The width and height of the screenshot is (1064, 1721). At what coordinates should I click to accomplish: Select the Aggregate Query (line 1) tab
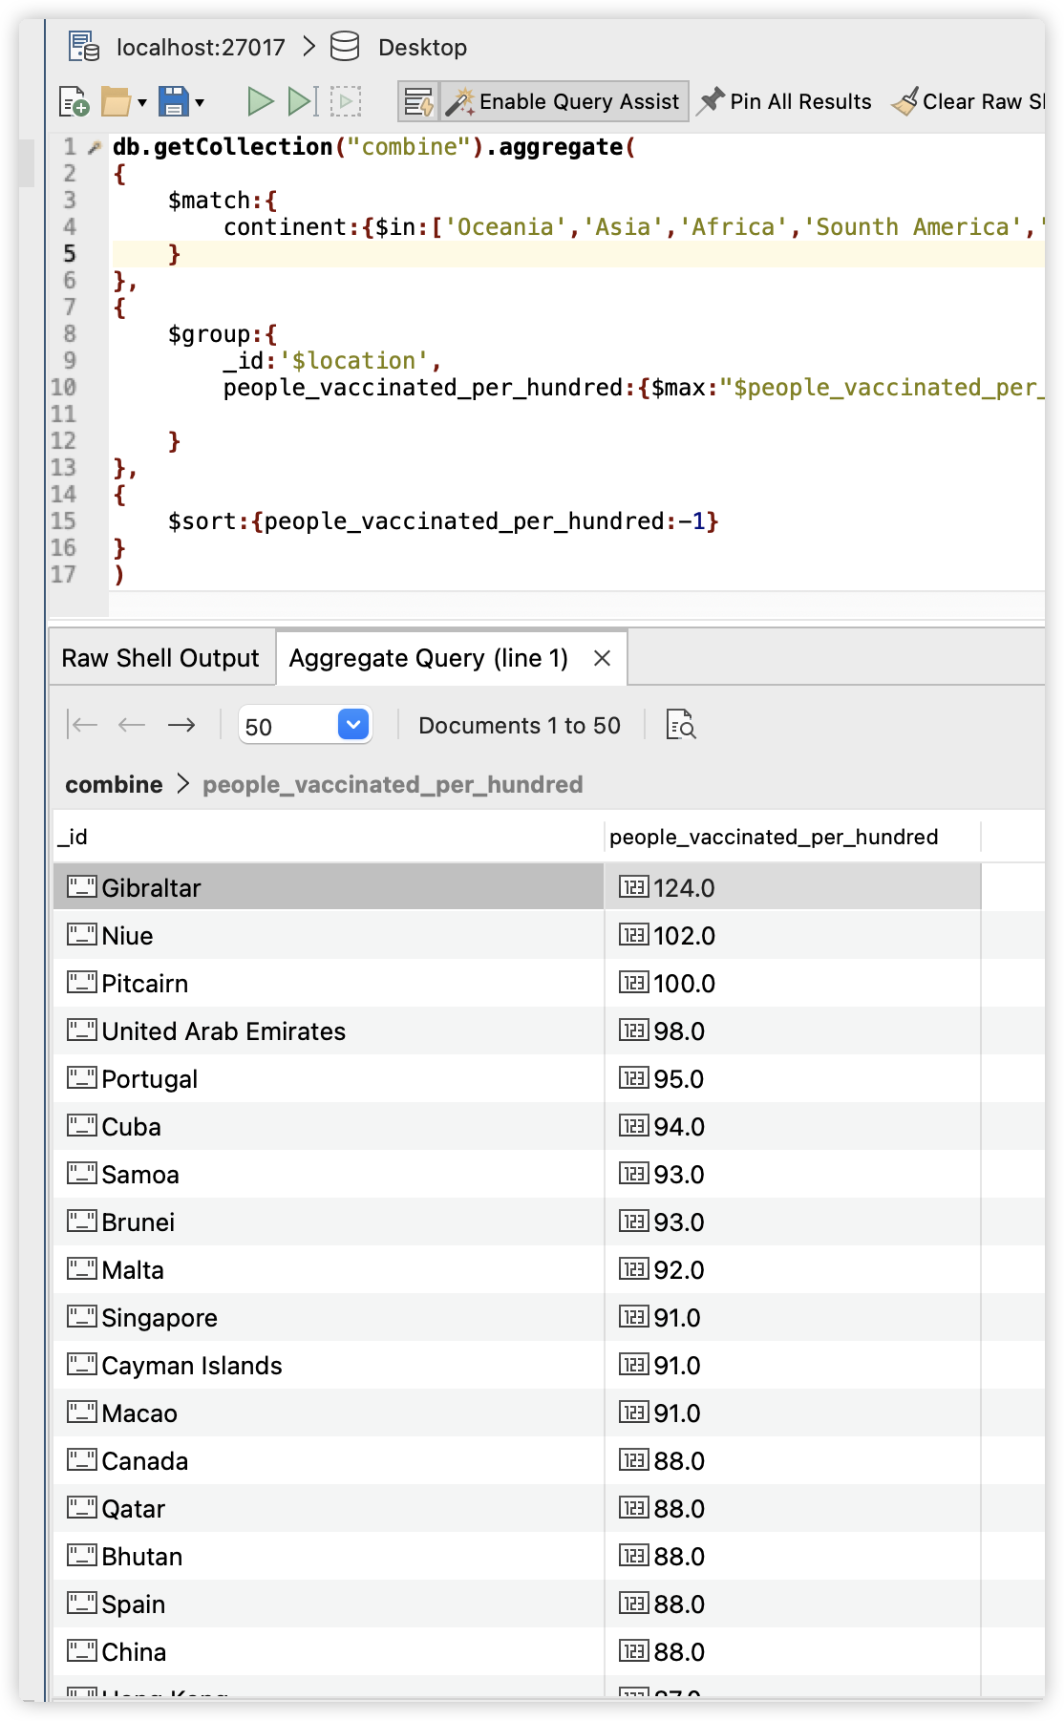pos(429,658)
